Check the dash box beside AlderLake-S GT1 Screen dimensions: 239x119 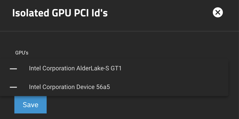pos(13,69)
